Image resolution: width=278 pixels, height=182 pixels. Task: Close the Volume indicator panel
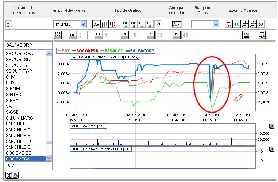tap(272, 126)
